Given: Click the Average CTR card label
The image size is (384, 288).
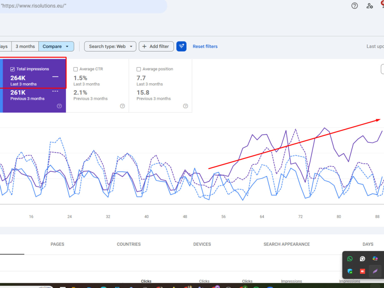Looking at the screenshot, I should click(91, 69).
